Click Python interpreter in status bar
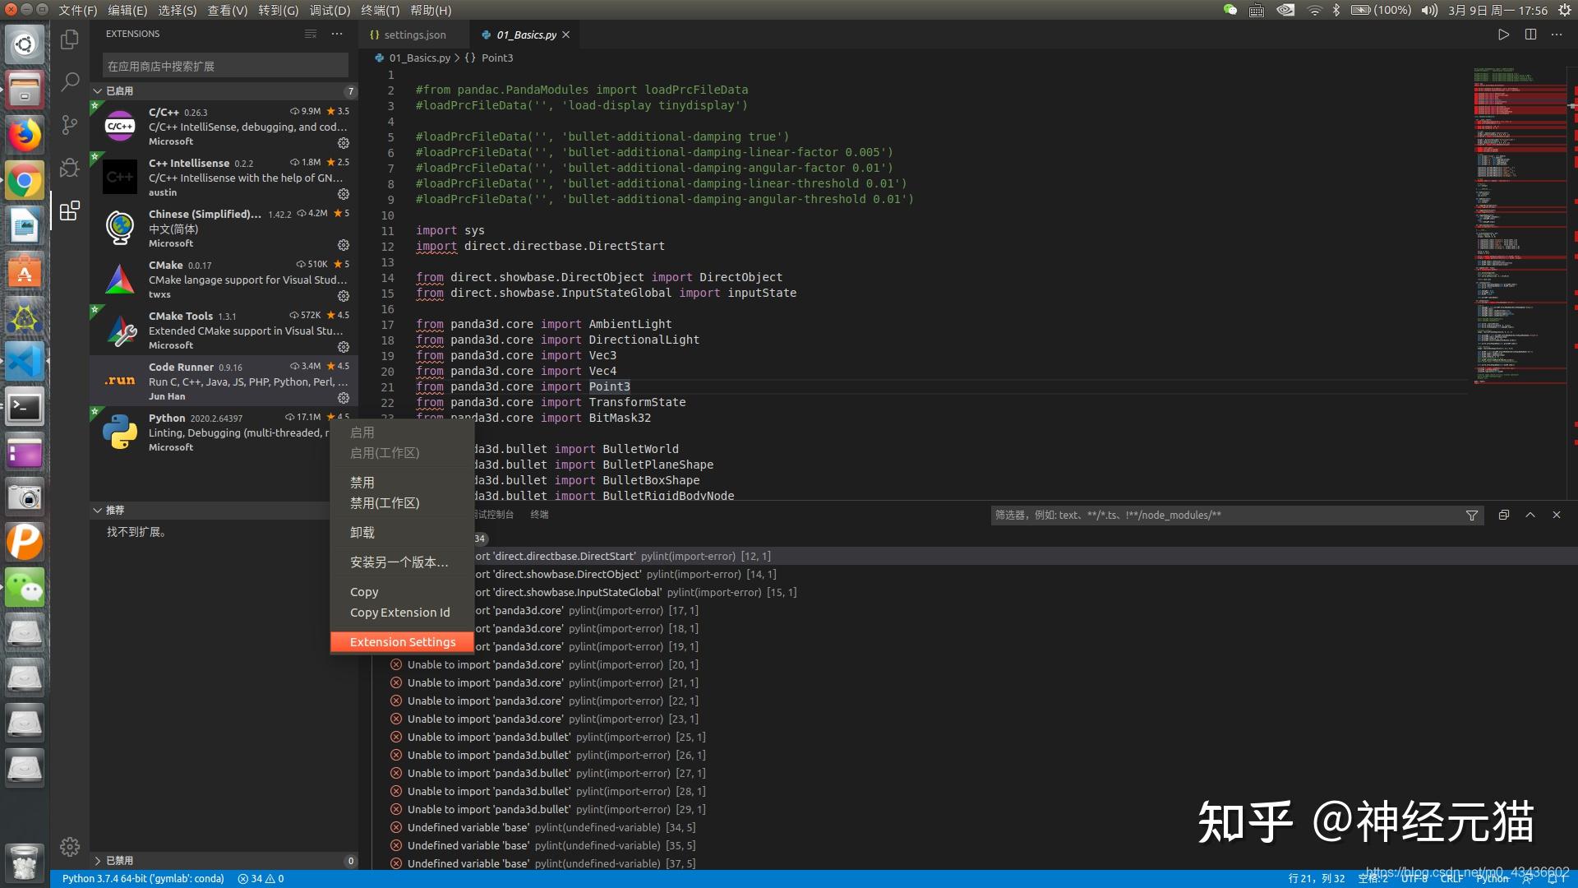The height and width of the screenshot is (888, 1578). click(143, 879)
